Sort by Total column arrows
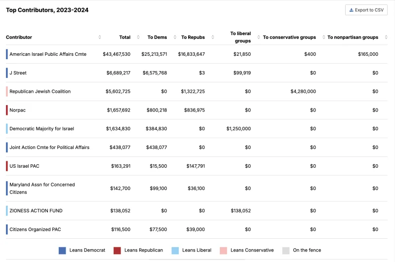395x262 pixels. point(138,37)
